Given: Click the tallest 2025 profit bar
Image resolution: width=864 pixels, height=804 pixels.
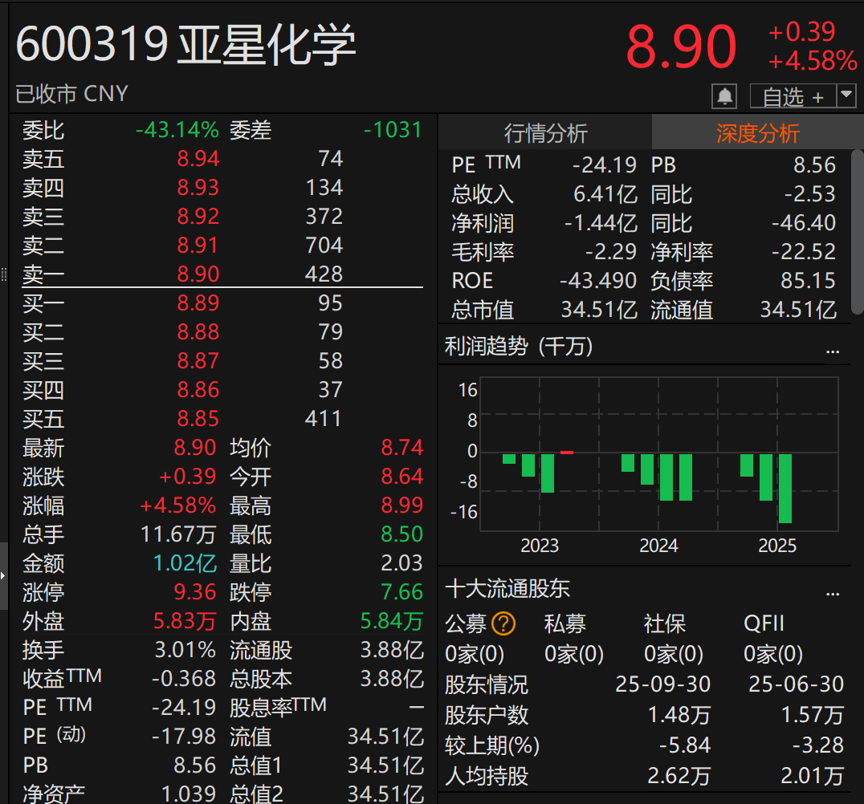Looking at the screenshot, I should (x=785, y=488).
